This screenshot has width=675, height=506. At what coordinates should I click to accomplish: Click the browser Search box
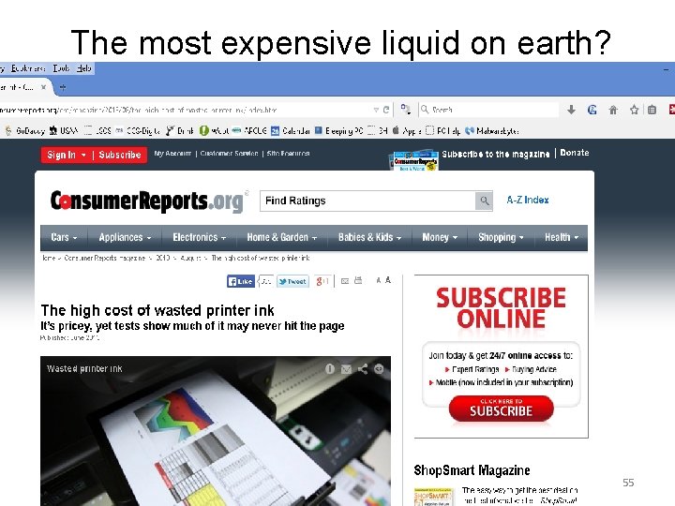coord(488,110)
